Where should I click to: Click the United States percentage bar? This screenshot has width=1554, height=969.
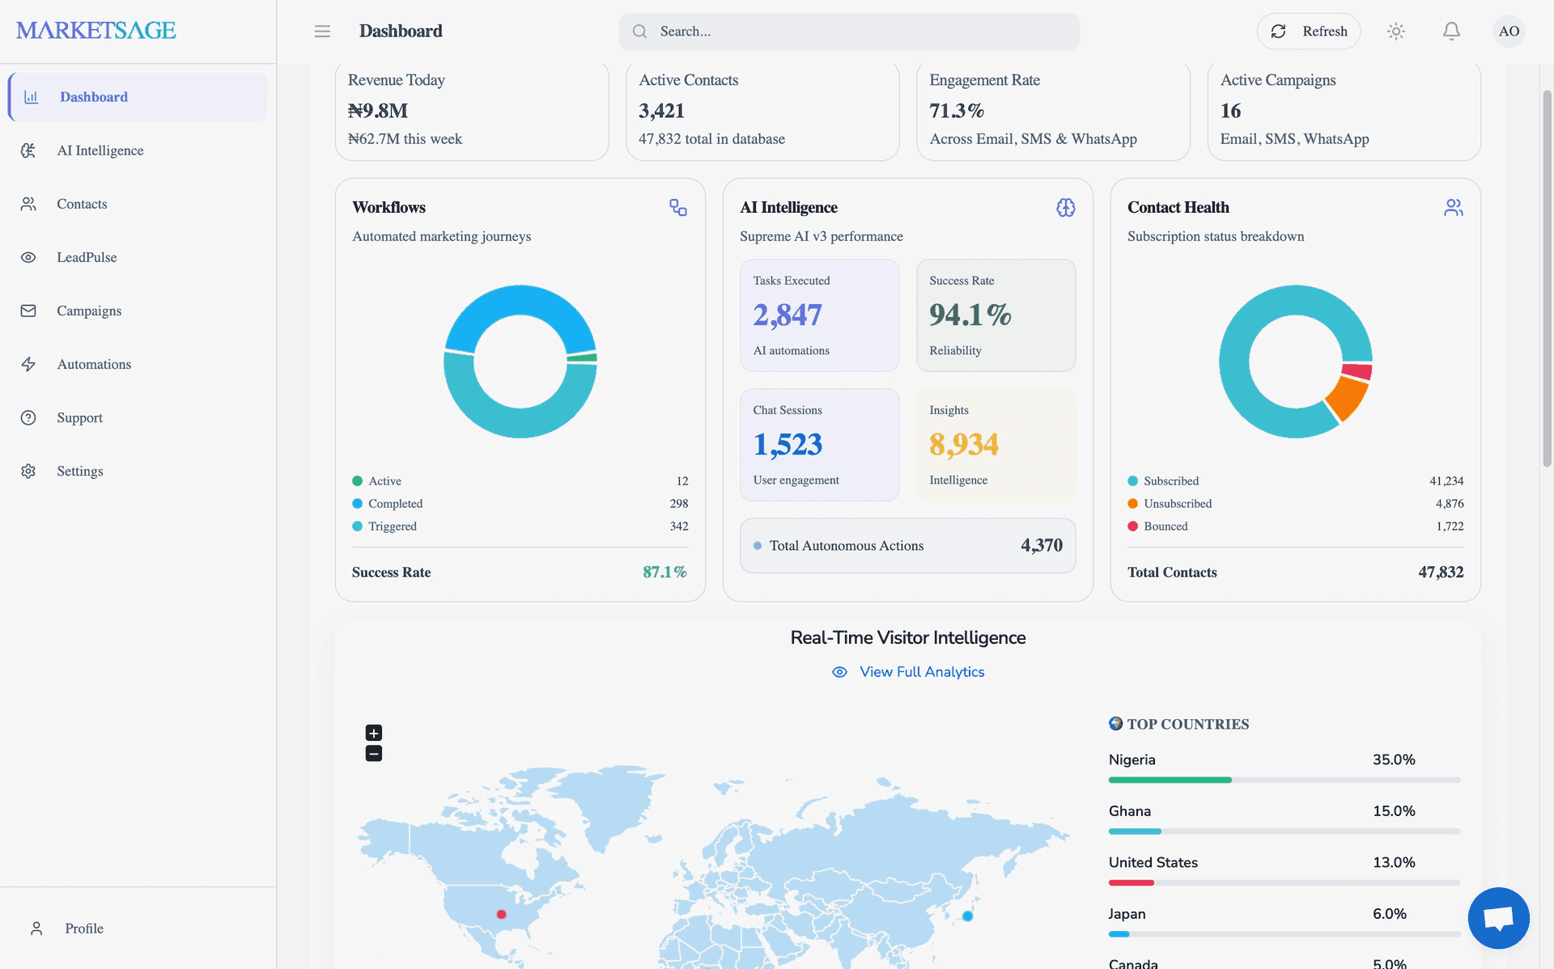1284,882
